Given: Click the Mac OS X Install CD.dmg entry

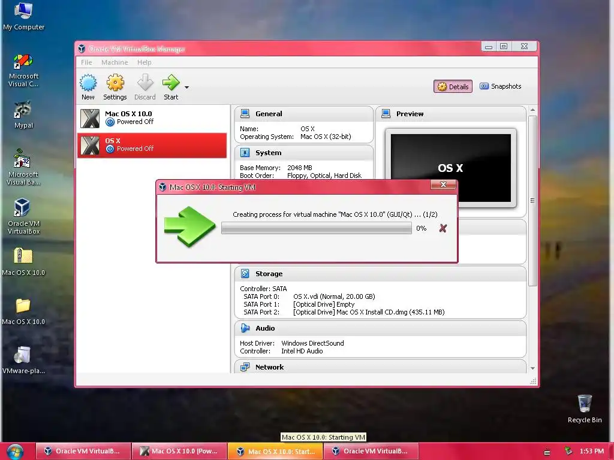Looking at the screenshot, I should [369, 312].
